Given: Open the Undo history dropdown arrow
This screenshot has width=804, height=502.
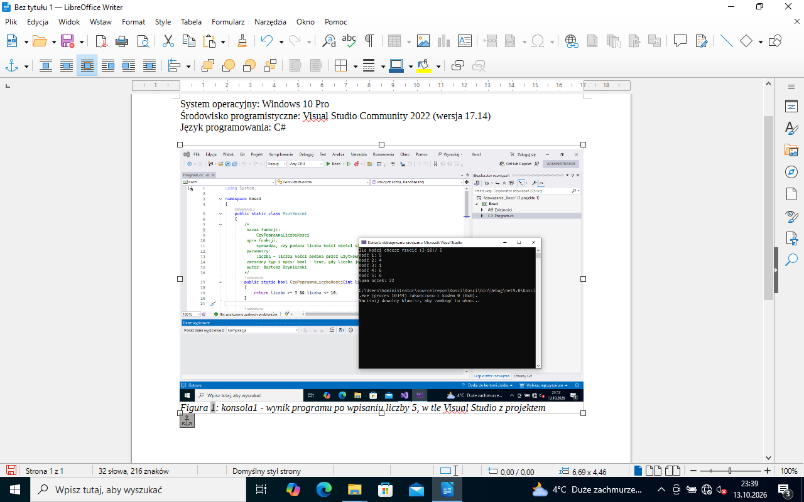Looking at the screenshot, I should point(281,42).
